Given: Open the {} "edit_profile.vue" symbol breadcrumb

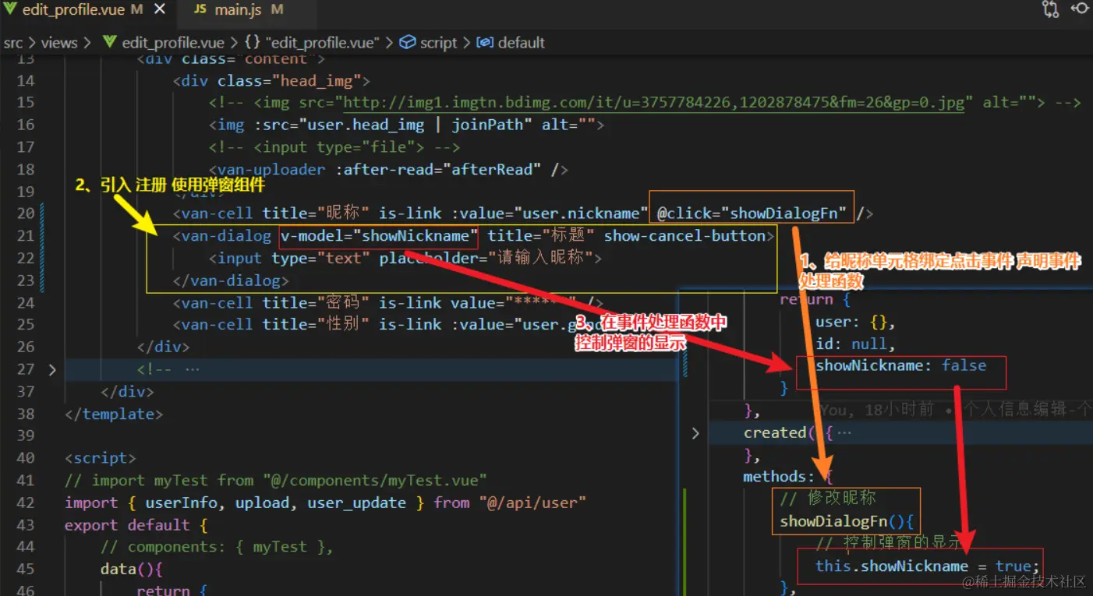Looking at the screenshot, I should tap(311, 43).
